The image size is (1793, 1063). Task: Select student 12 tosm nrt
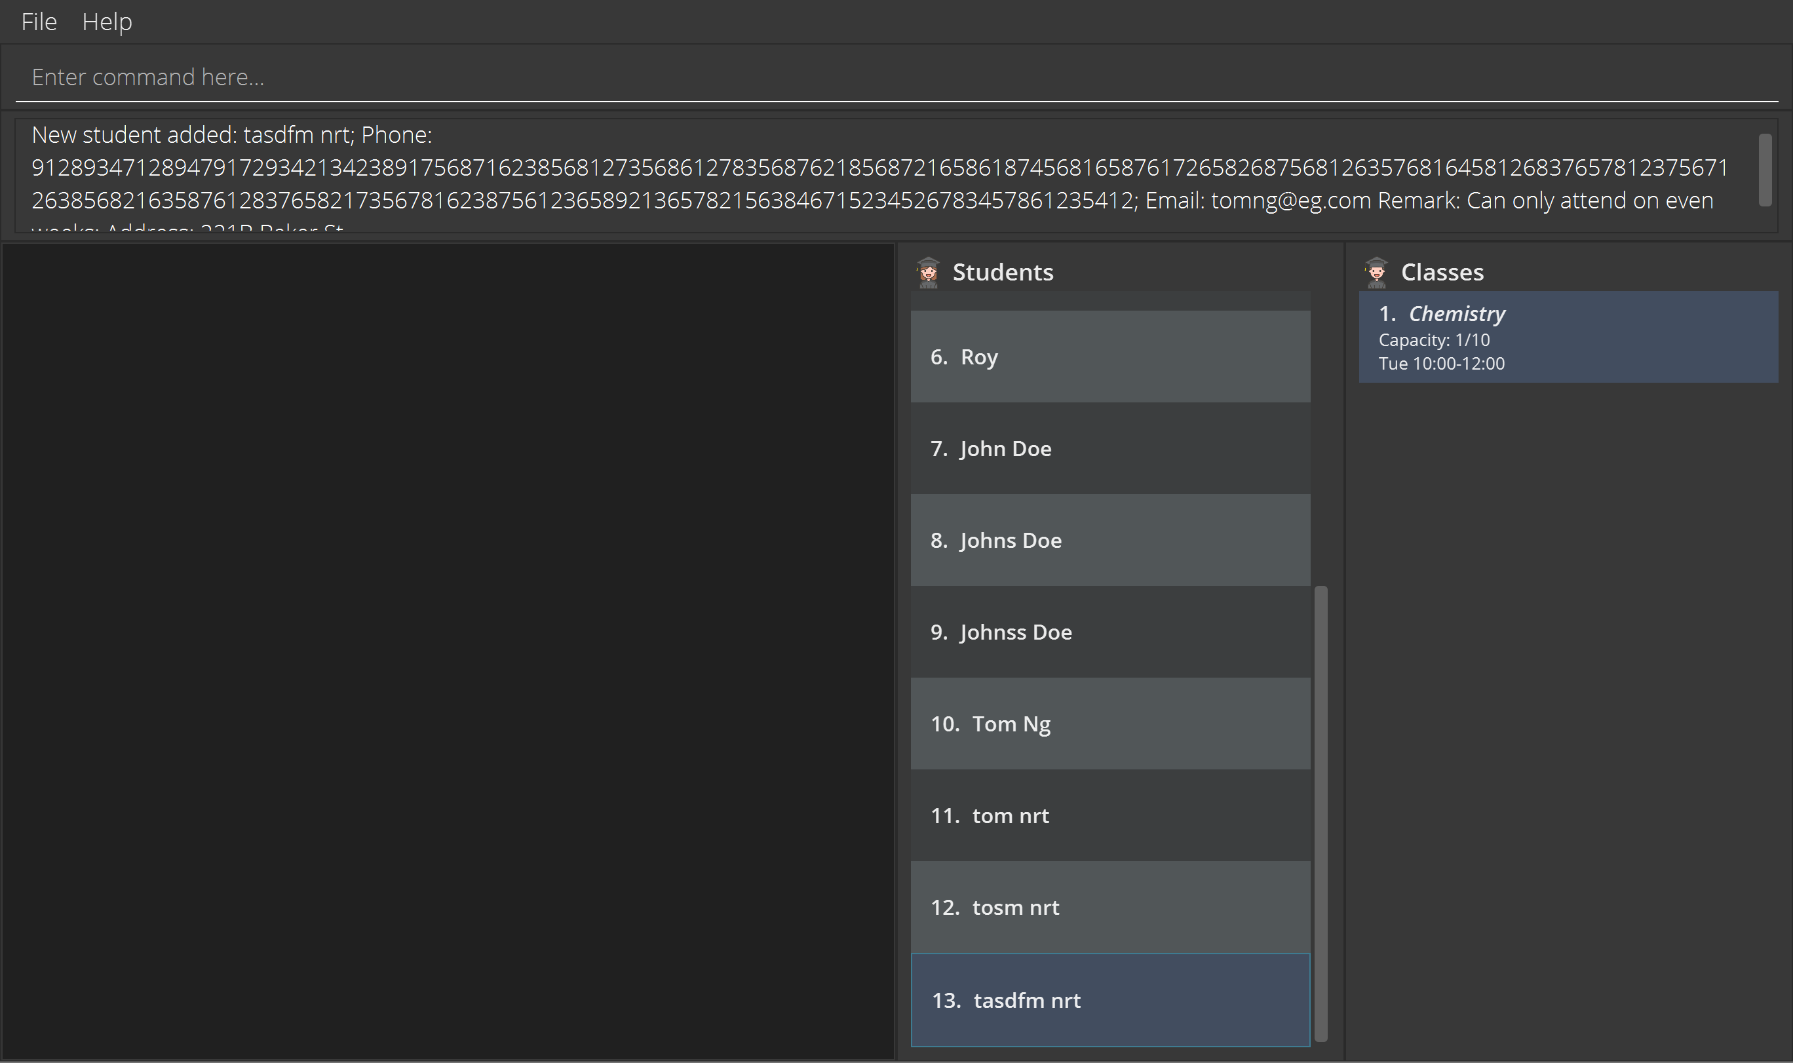1110,907
